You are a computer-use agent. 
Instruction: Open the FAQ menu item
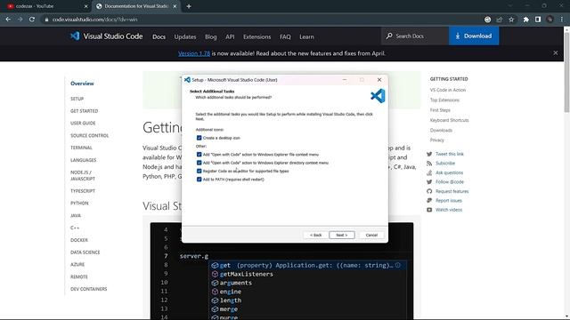coord(285,36)
